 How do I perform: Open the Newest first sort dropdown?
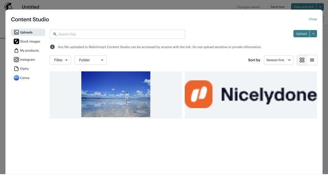coord(278,60)
